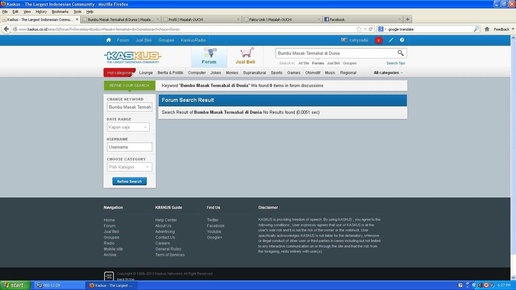Click the main Kaskus search text box
Viewport: 516px width, 290px height.
pyautogui.click(x=335, y=53)
